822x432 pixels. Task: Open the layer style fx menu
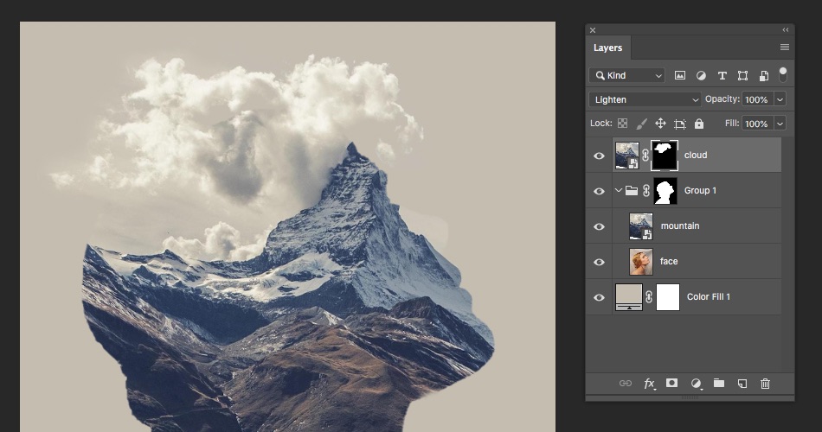pos(649,384)
